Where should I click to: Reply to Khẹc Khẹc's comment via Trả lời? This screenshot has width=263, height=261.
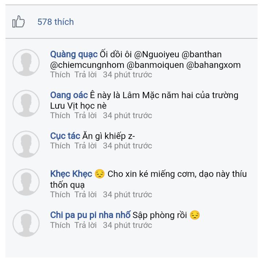coord(85,195)
